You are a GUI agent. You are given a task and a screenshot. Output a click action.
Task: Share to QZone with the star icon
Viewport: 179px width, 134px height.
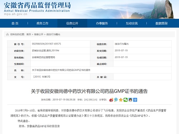[x=121, y=100]
